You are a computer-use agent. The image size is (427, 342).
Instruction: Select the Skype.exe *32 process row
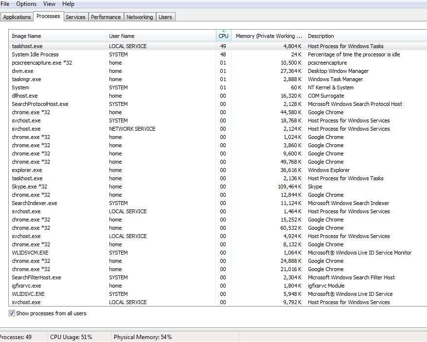[x=30, y=187]
